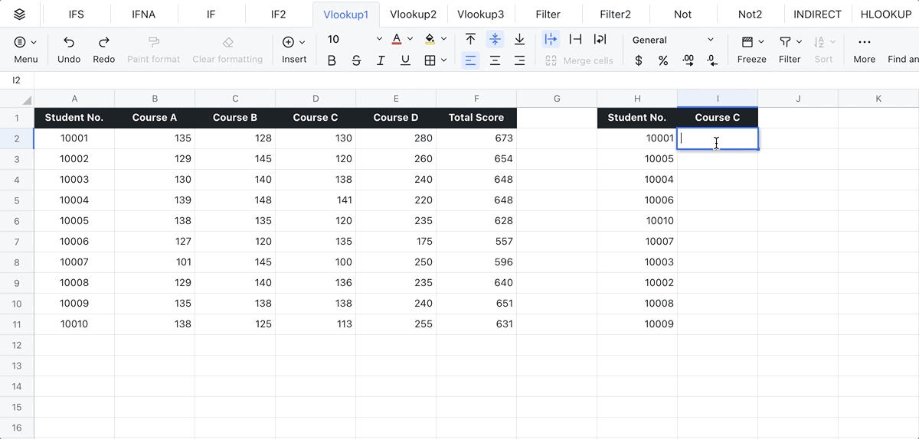Open the HLOOKUP sheet tab
919x439 pixels.
point(885,14)
